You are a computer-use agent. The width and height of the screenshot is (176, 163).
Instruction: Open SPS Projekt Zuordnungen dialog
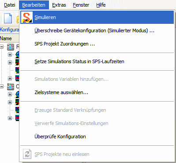click(x=97, y=44)
